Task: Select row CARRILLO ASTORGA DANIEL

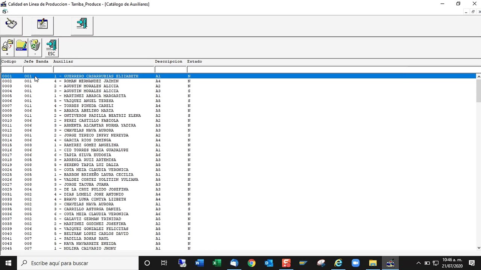Action: pyautogui.click(x=238, y=209)
